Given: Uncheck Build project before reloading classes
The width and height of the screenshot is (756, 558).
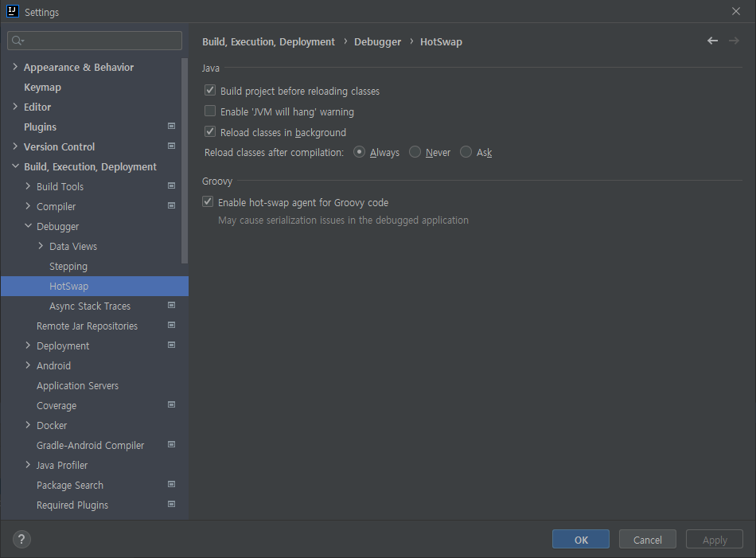Looking at the screenshot, I should coord(210,90).
